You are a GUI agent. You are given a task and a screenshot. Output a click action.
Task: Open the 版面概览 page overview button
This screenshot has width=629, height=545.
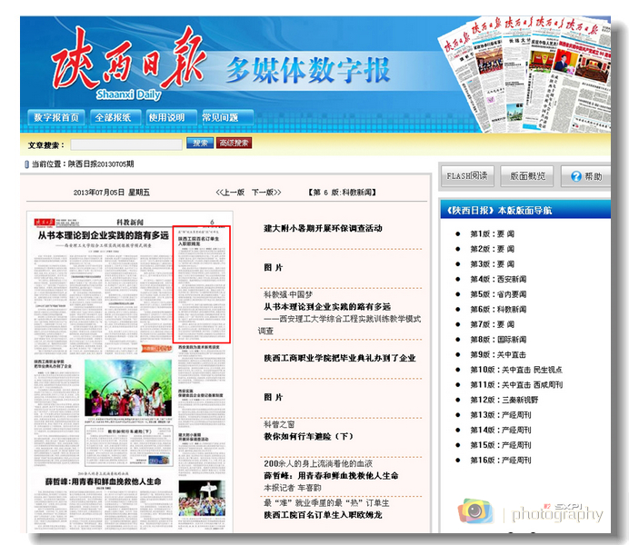pyautogui.click(x=528, y=176)
